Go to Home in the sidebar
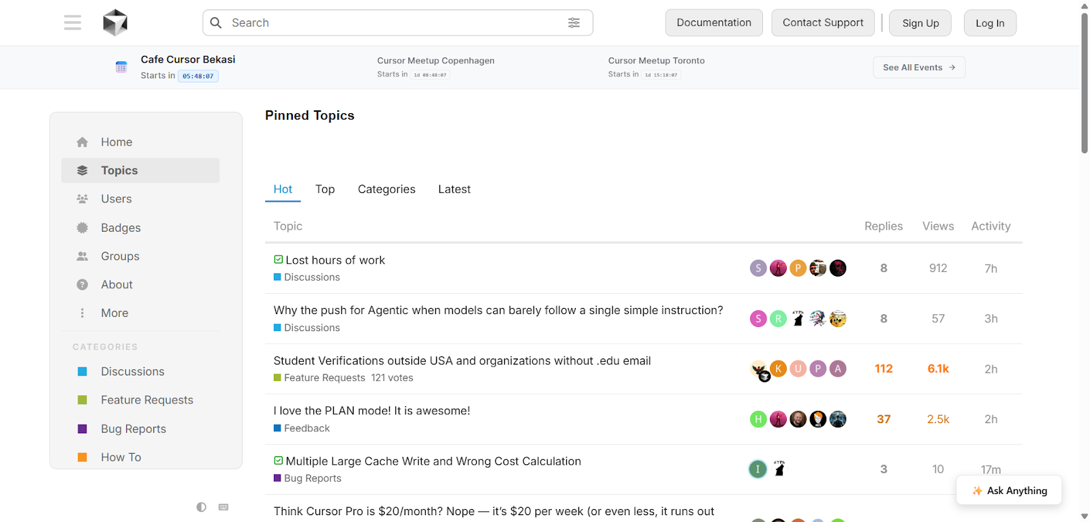The image size is (1090, 522). 140,142
